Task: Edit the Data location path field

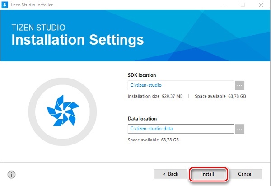Action: click(181, 129)
